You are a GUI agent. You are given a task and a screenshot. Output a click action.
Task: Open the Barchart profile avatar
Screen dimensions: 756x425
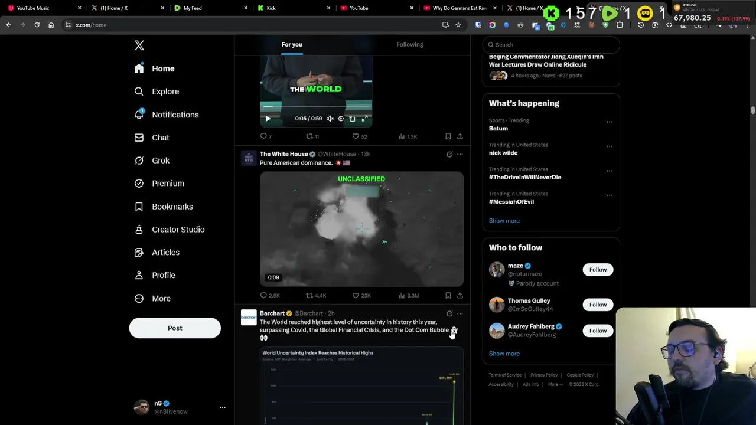pos(249,317)
